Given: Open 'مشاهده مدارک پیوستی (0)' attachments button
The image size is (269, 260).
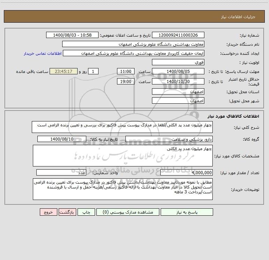Looking at the screenshot, I should point(128,212).
